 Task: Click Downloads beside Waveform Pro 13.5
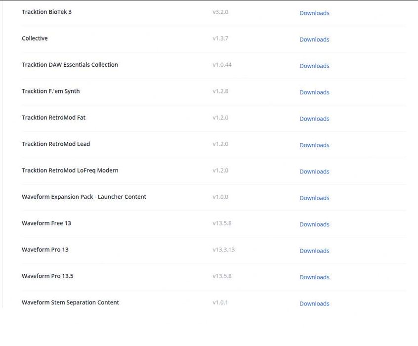(x=314, y=277)
